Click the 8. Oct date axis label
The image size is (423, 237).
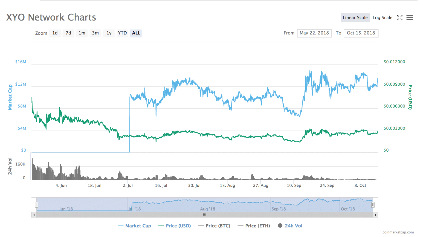coord(360,186)
